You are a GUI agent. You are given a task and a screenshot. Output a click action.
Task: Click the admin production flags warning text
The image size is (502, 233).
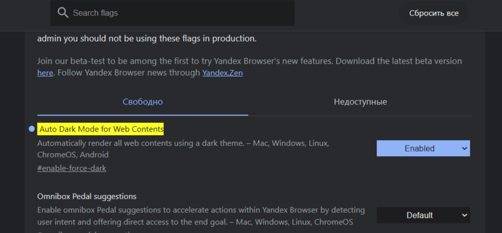pyautogui.click(x=147, y=39)
